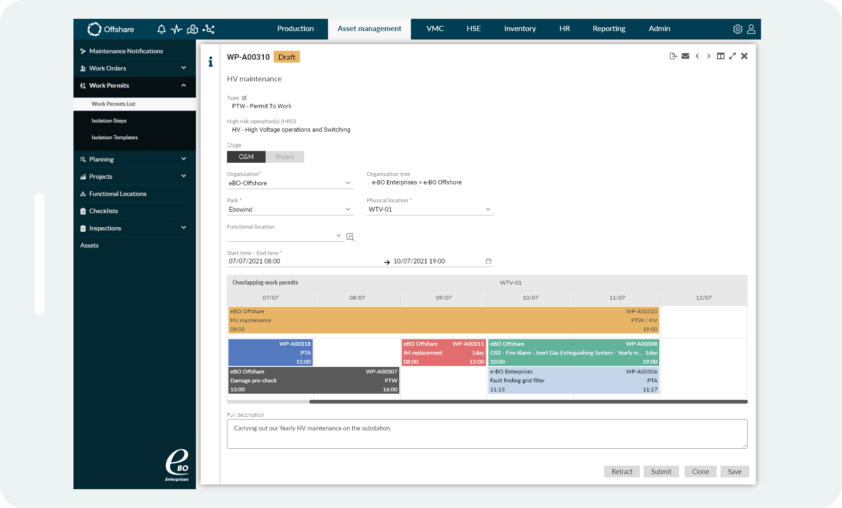Click the info icon beside permit

210,62
